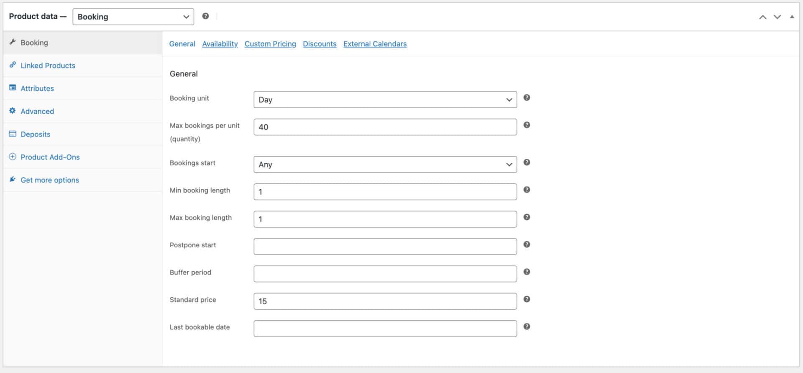Image resolution: width=803 pixels, height=373 pixels.
Task: Show help for Max booking length
Action: (x=527, y=217)
